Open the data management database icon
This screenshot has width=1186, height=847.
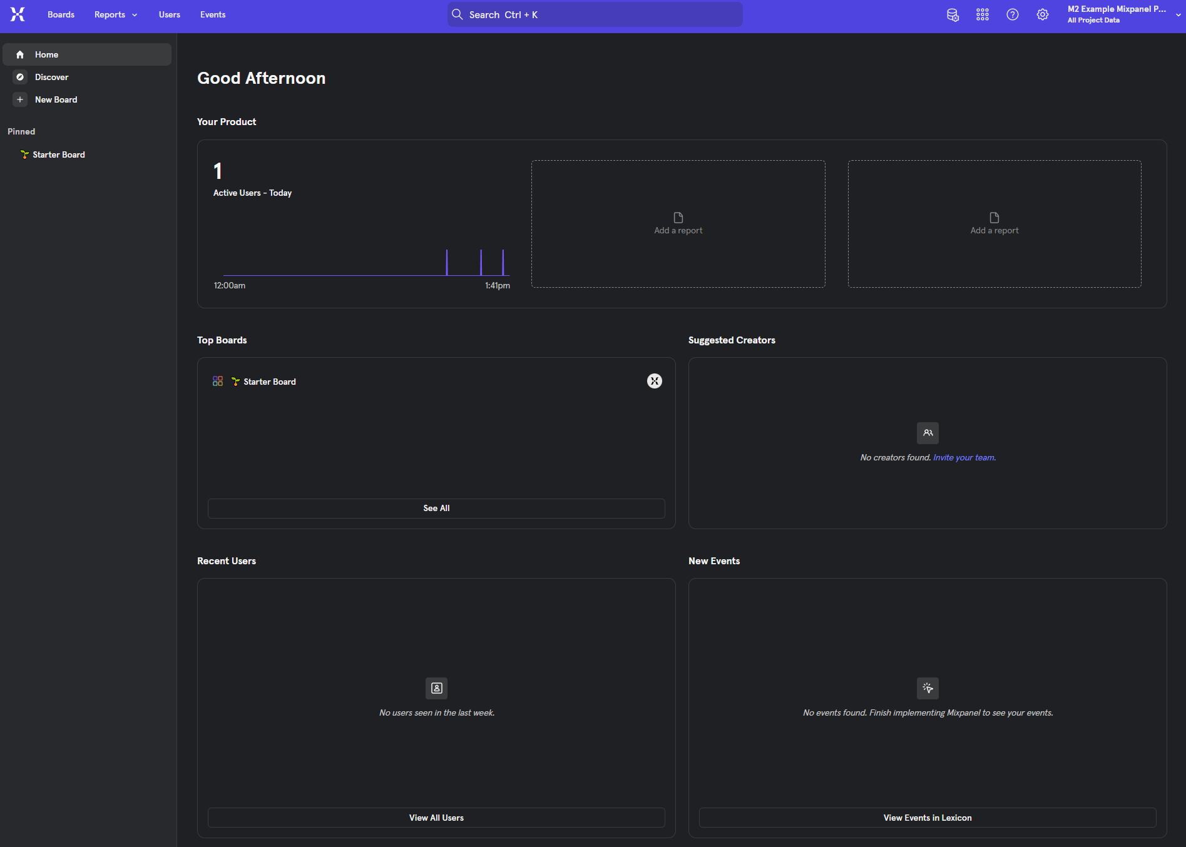(x=953, y=15)
